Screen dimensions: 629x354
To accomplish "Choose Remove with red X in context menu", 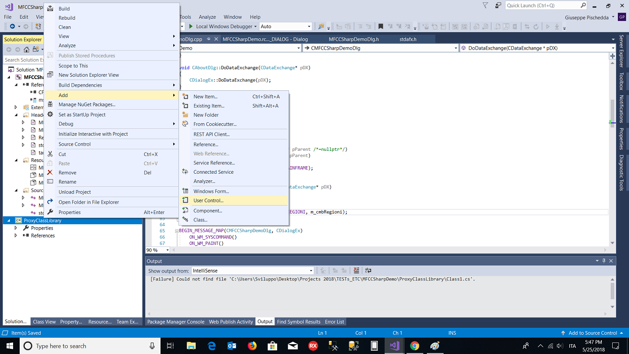I will (x=112, y=172).
